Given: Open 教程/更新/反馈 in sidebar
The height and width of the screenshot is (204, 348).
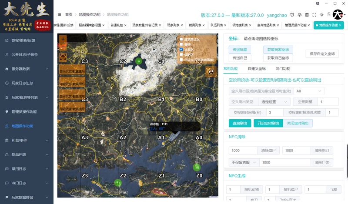Looking at the screenshot, I should tap(27, 40).
